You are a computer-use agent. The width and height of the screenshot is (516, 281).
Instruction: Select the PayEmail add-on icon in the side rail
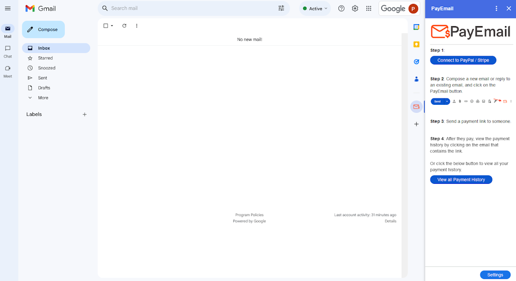tap(416, 107)
